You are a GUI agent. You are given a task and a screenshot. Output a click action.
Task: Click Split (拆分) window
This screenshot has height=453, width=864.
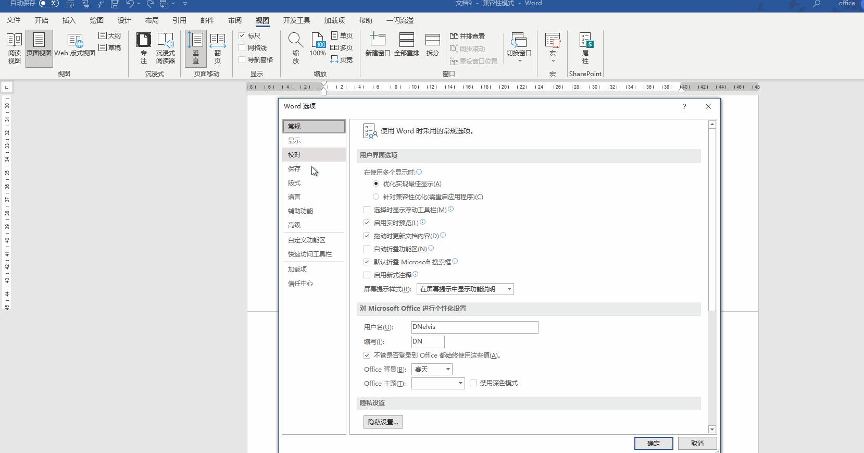[433, 45]
